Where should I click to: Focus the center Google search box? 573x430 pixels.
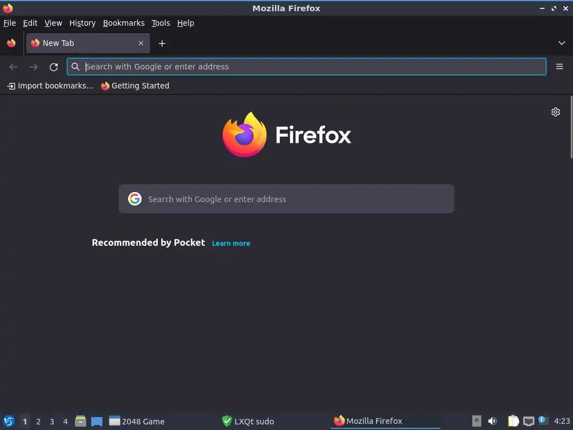286,199
